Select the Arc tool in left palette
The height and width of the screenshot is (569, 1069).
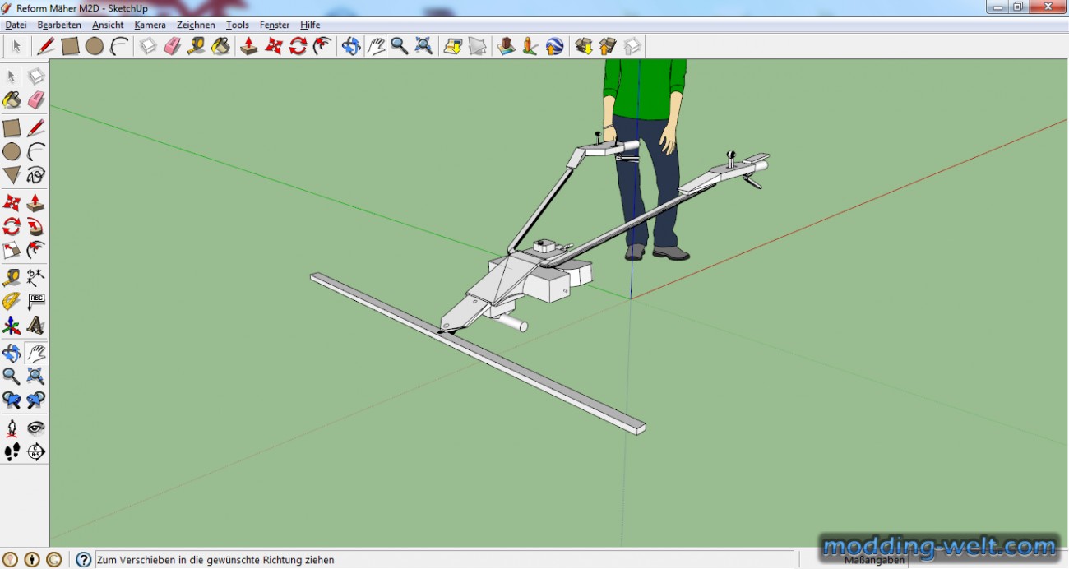(x=35, y=151)
